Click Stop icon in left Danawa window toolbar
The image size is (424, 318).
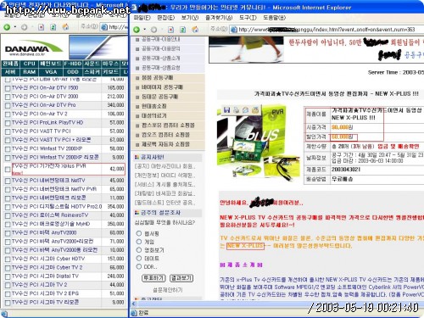point(42,27)
